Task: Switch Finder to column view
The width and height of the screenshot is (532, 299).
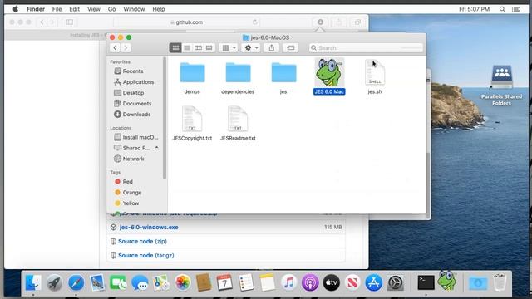Action: coord(198,48)
